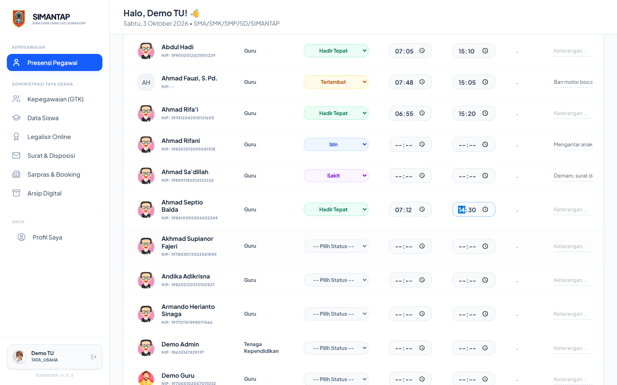Open Ahmad Sa'dillah's Sakit status dropdown
Screen dimensions: 617x385
point(336,175)
